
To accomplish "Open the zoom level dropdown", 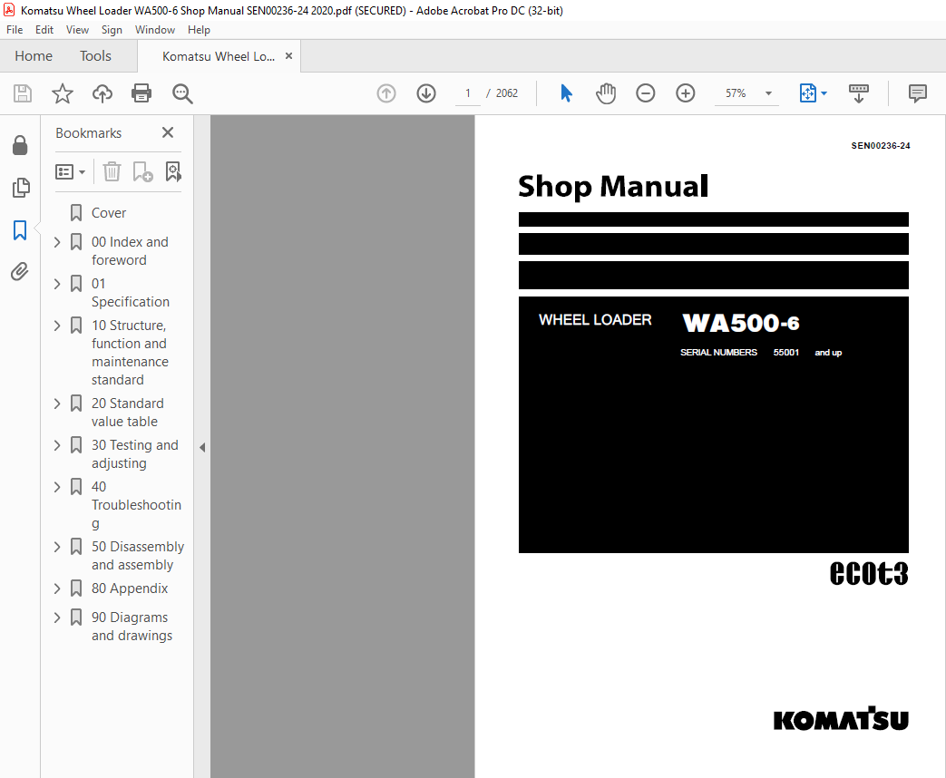I will tap(768, 93).
